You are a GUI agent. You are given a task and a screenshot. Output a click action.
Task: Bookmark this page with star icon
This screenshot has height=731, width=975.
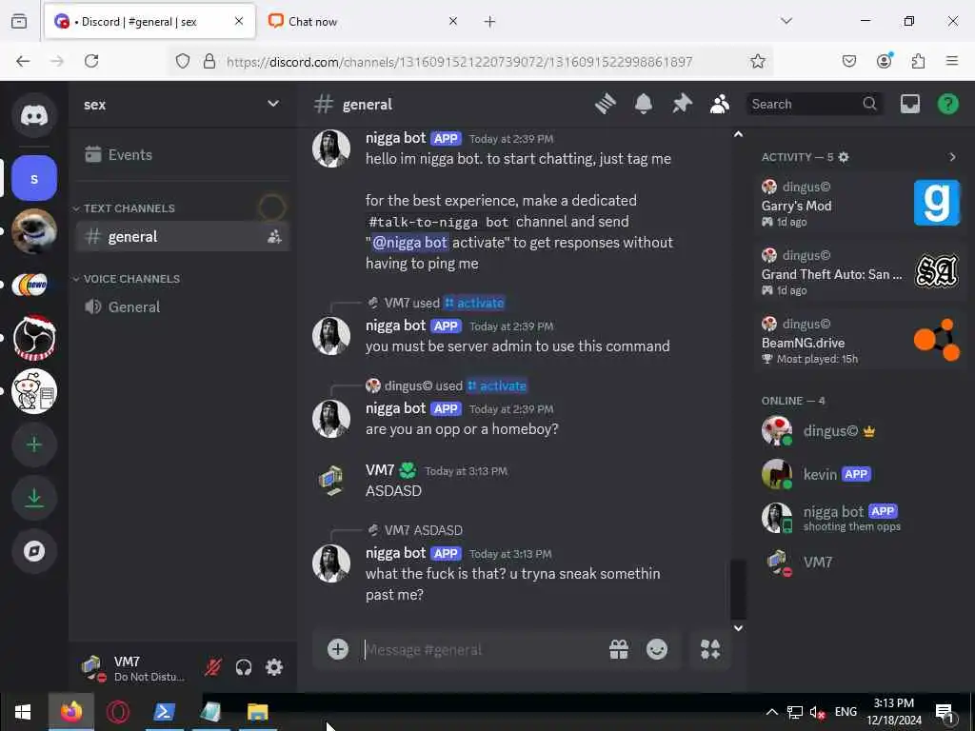pos(757,61)
